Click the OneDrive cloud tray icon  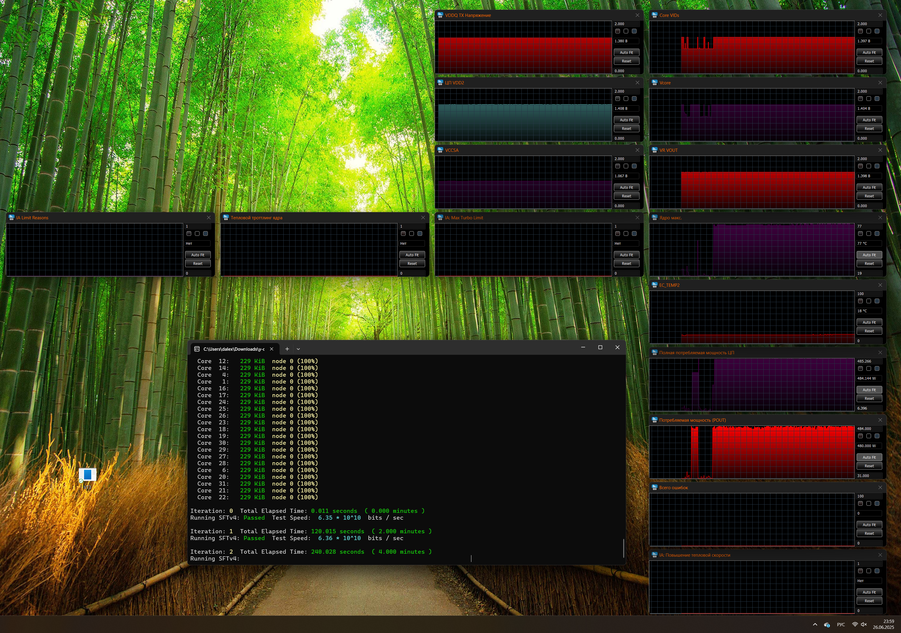[827, 625]
